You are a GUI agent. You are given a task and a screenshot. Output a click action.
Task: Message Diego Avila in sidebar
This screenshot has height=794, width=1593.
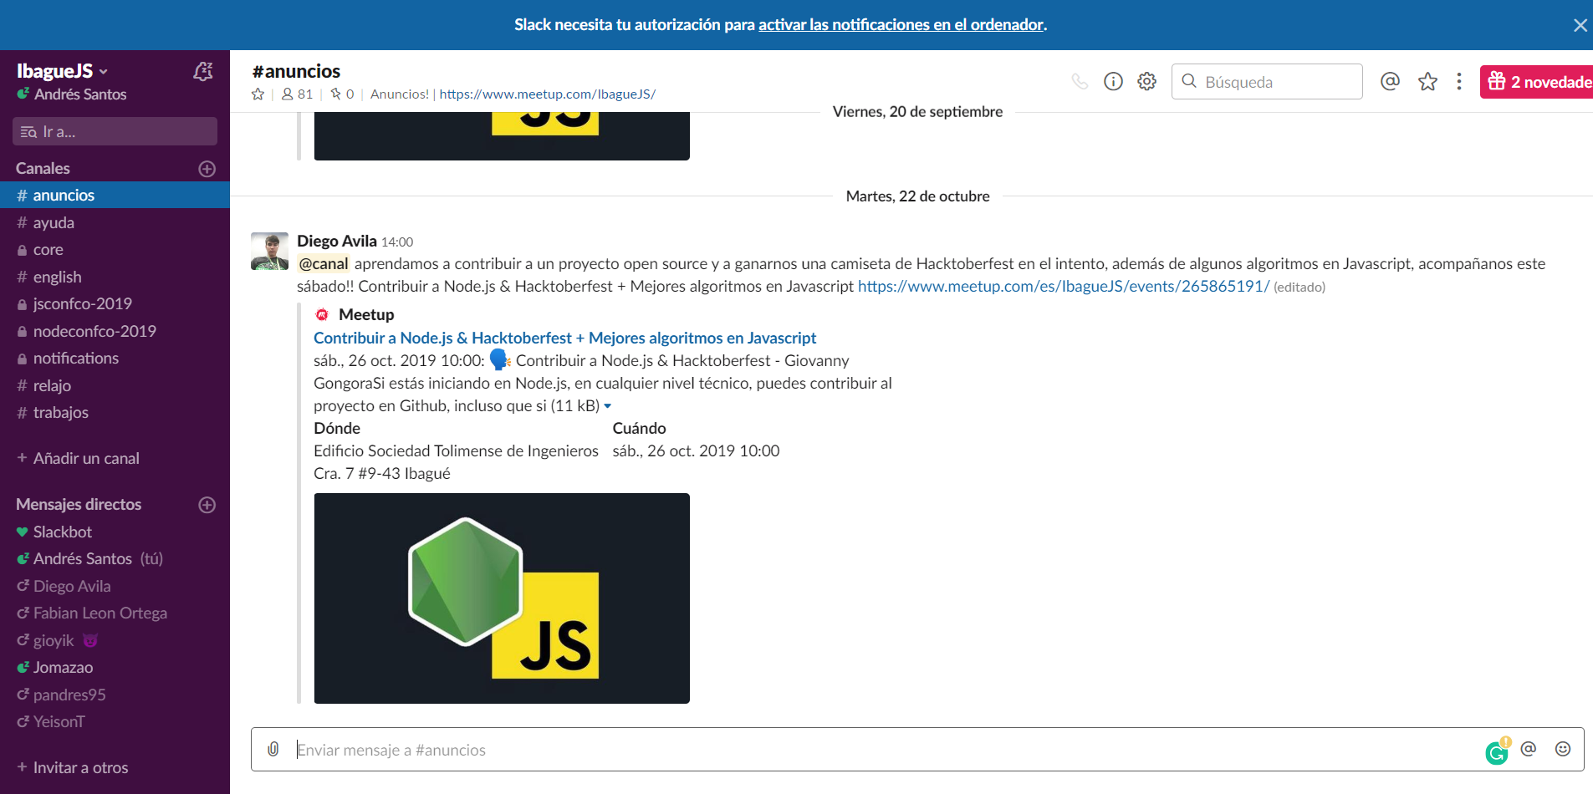[x=115, y=586]
